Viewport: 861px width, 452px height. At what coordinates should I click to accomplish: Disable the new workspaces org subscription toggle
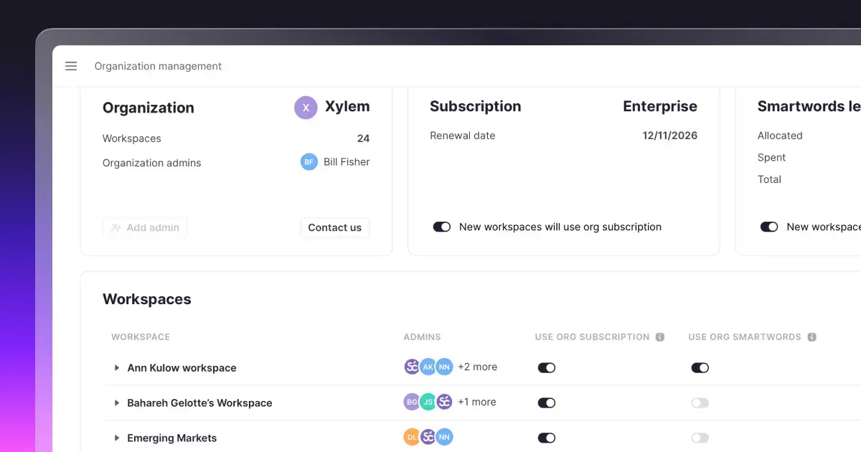coord(442,227)
